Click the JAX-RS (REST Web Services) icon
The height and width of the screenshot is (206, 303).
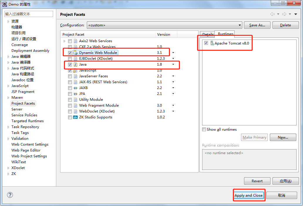(76, 82)
